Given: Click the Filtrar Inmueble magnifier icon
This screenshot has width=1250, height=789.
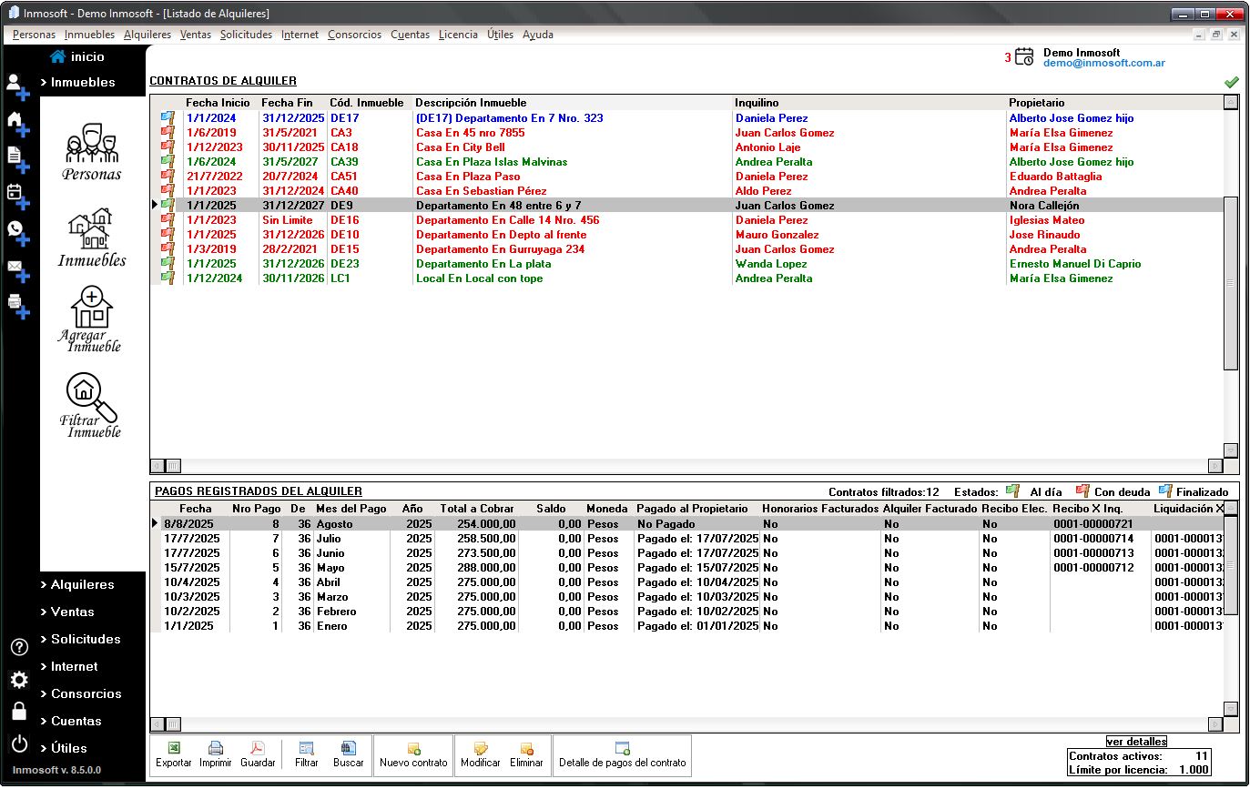Looking at the screenshot, I should pyautogui.click(x=90, y=405).
